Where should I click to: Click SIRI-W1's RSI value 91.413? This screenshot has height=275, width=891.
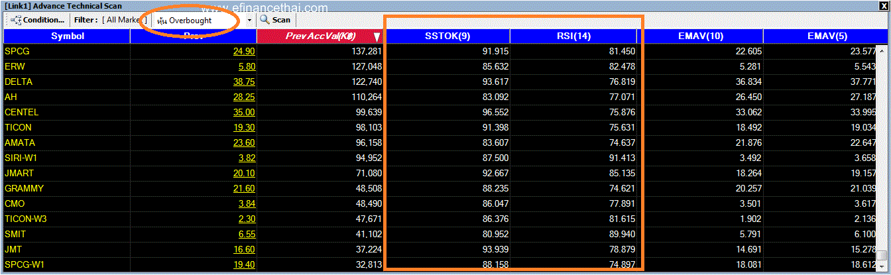(621, 158)
